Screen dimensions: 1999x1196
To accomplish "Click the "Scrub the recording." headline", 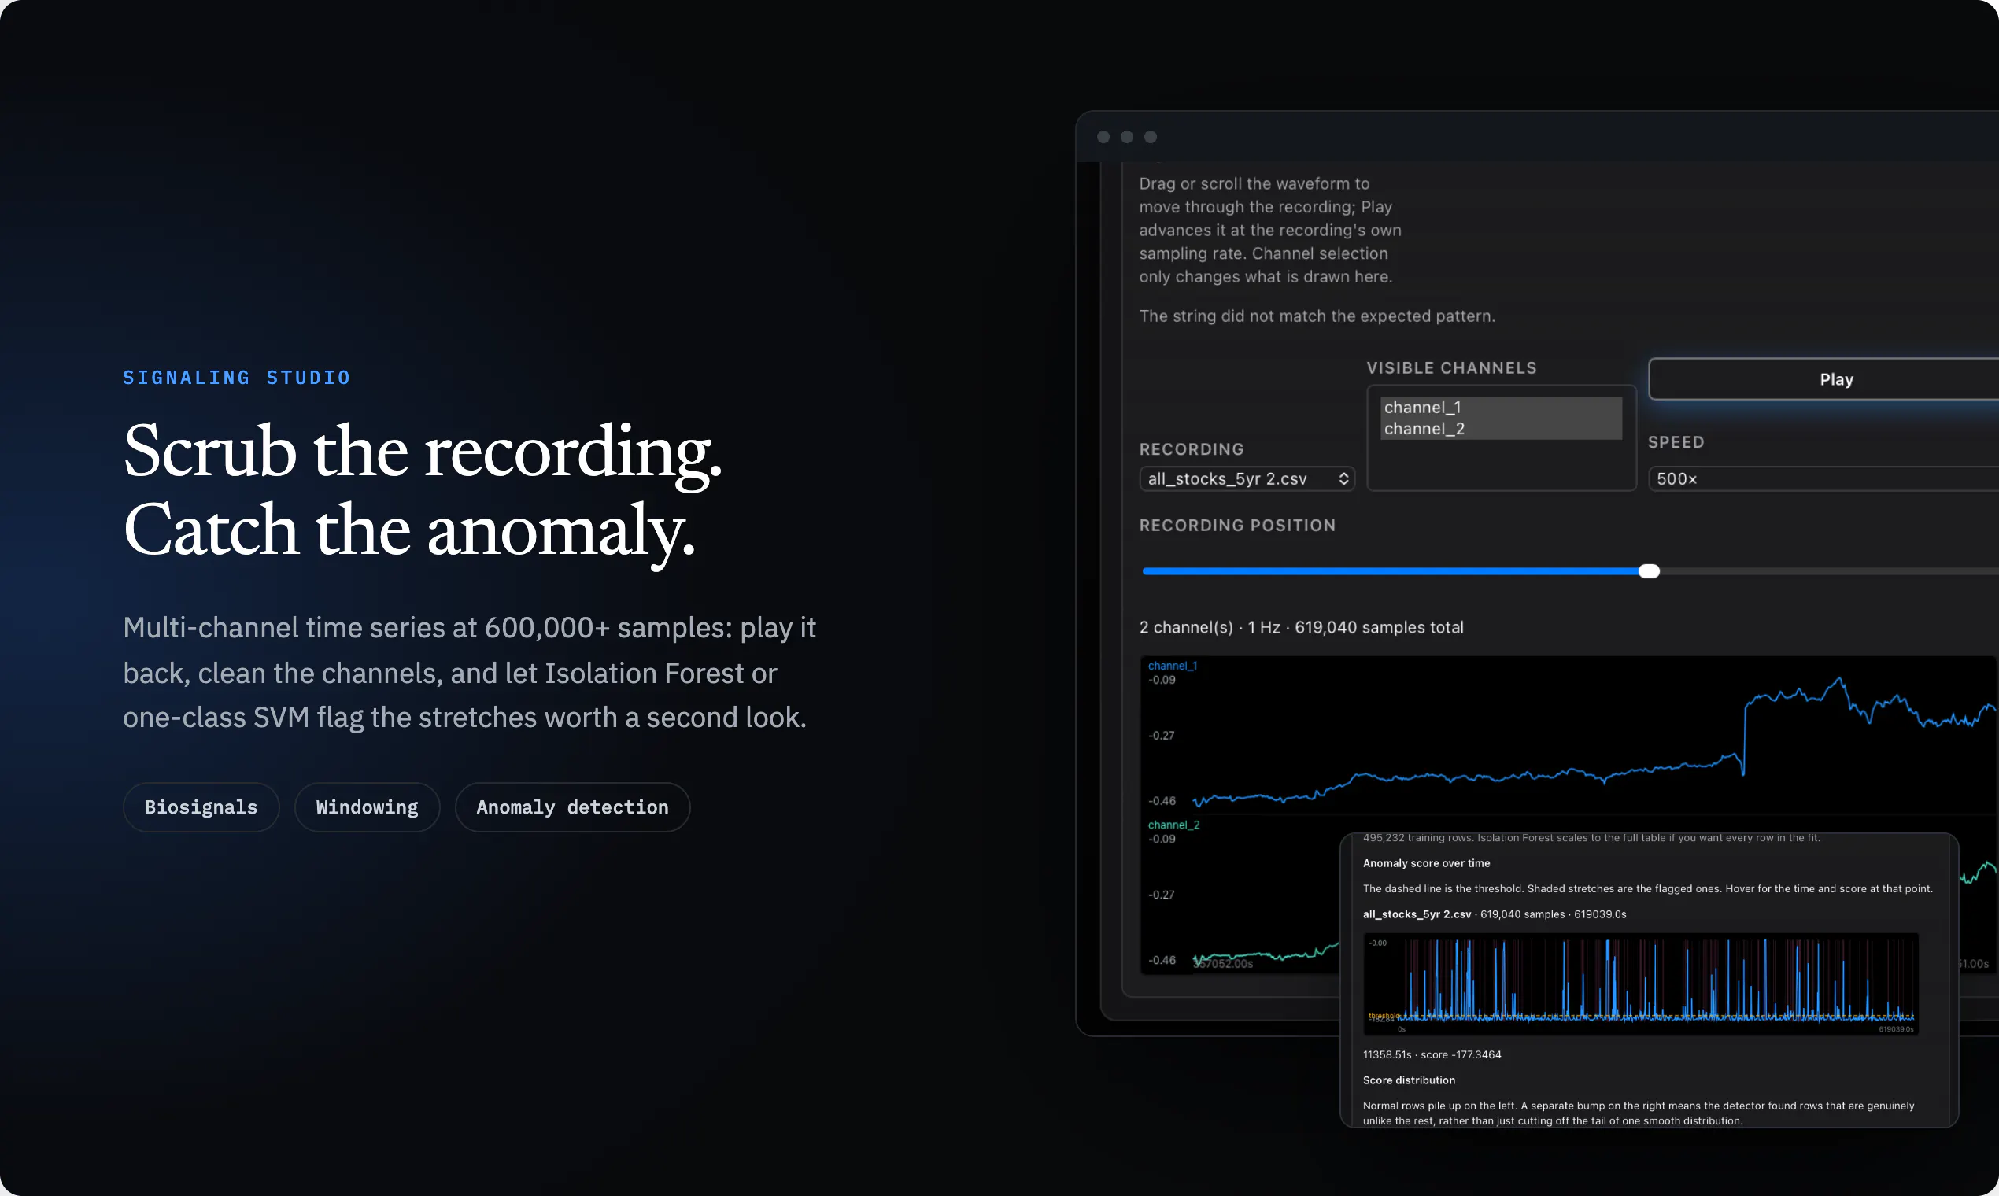I will (x=423, y=452).
